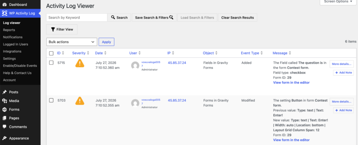Viewport: 358px width, 145px height.
Task: Click the 'Added' event type cell
Action: click(246, 63)
